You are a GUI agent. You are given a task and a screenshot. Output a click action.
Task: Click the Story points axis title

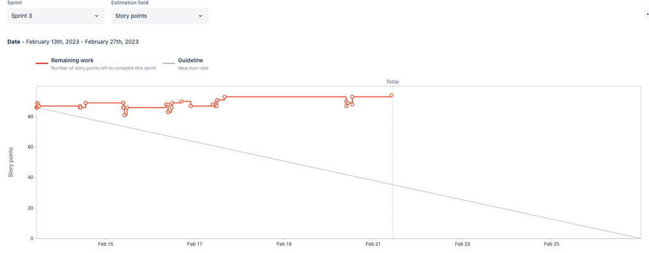11,162
